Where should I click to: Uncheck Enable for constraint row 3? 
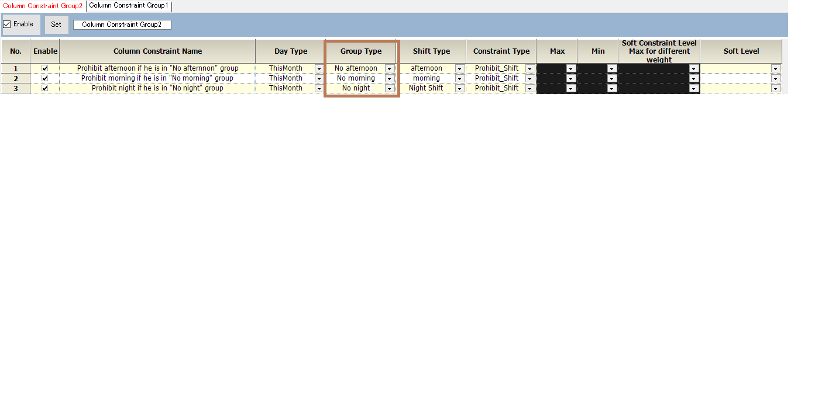coord(45,88)
